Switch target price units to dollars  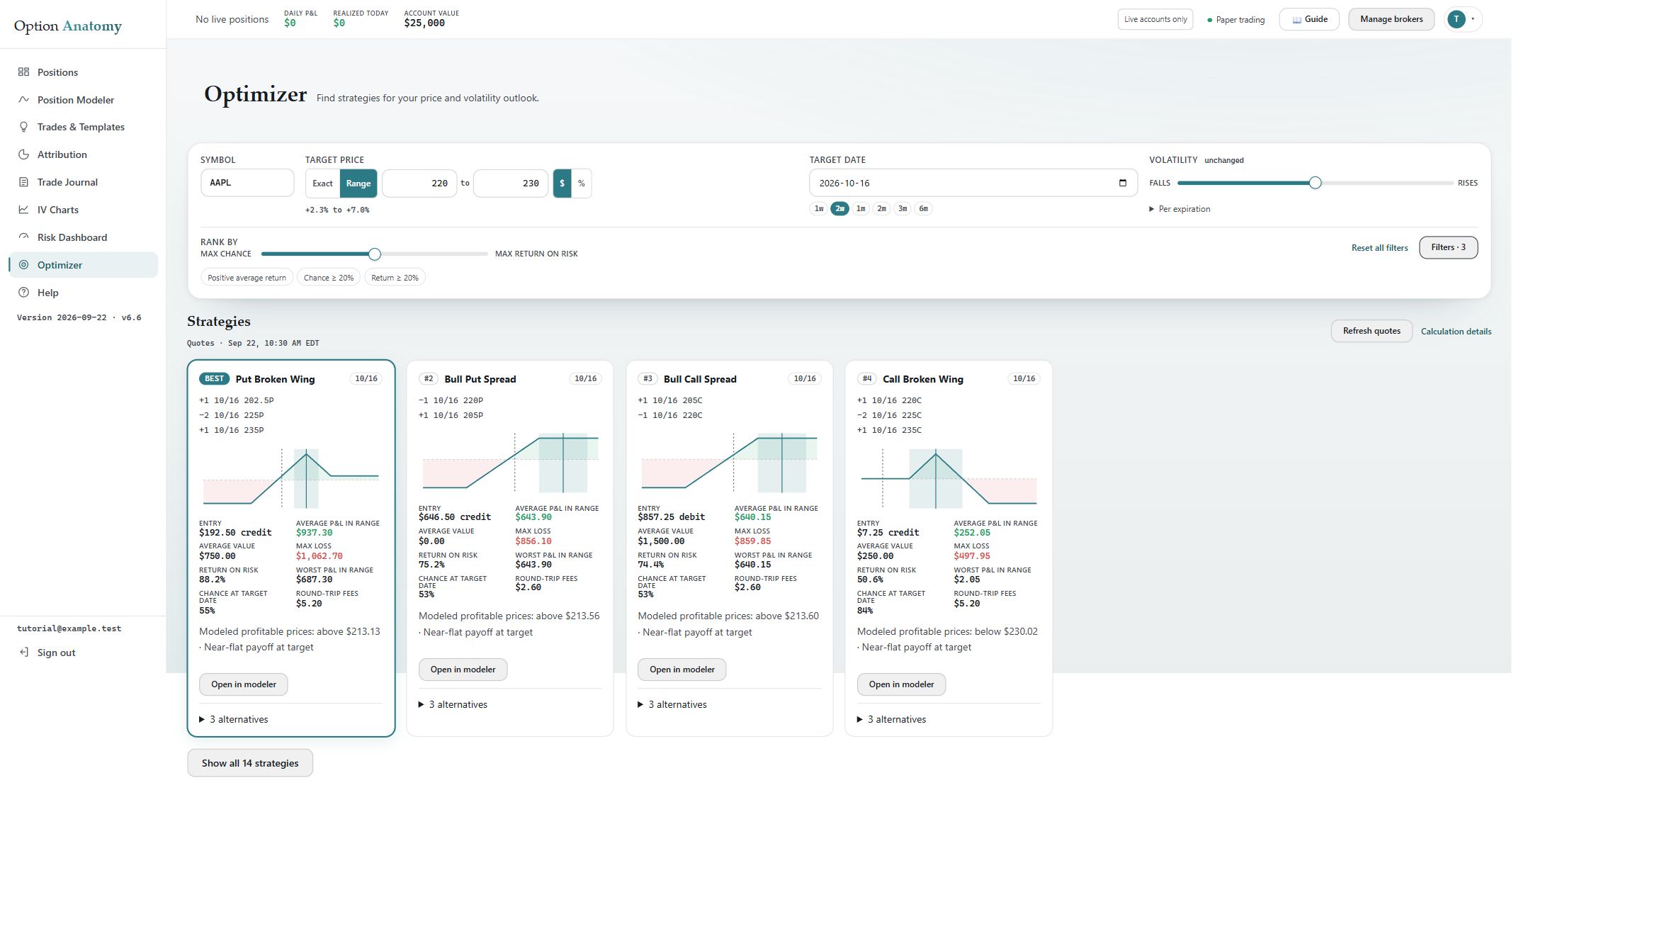pos(562,183)
